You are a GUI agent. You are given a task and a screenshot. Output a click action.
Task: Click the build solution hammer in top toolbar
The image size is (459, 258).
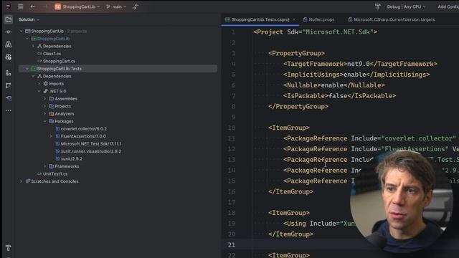pyautogui.click(x=378, y=6)
